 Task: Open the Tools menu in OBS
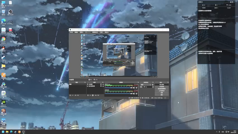(x=101, y=32)
